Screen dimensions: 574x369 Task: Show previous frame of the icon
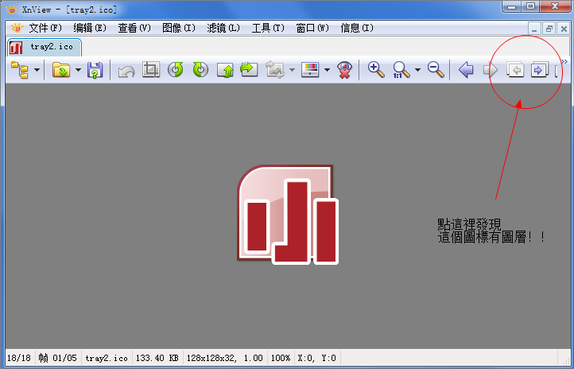[515, 69]
